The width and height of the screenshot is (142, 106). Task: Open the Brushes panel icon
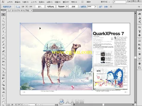click(140, 31)
